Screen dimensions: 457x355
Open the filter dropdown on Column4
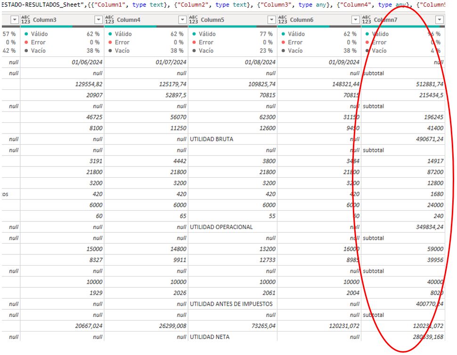point(182,20)
